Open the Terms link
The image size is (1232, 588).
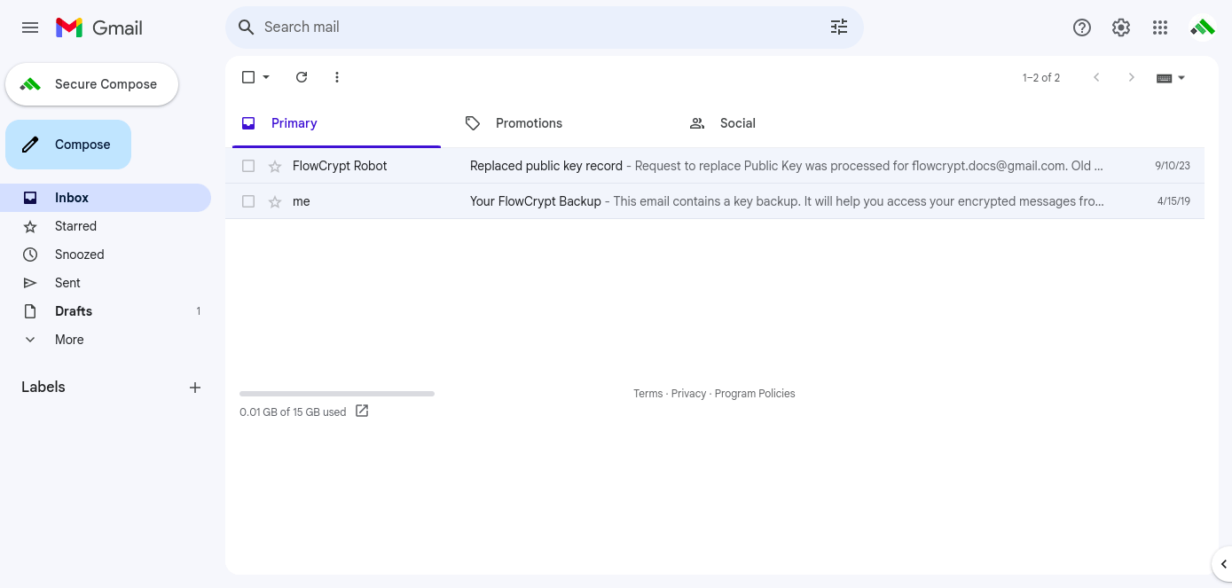[x=647, y=394]
